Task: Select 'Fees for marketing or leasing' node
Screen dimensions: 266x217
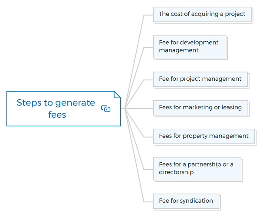Action: 200,108
